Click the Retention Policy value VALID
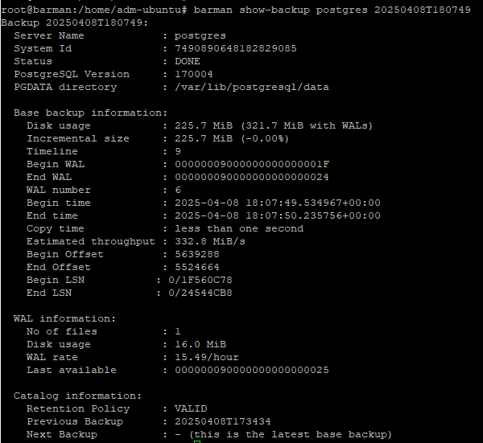Image resolution: width=483 pixels, height=443 pixels. [191, 408]
